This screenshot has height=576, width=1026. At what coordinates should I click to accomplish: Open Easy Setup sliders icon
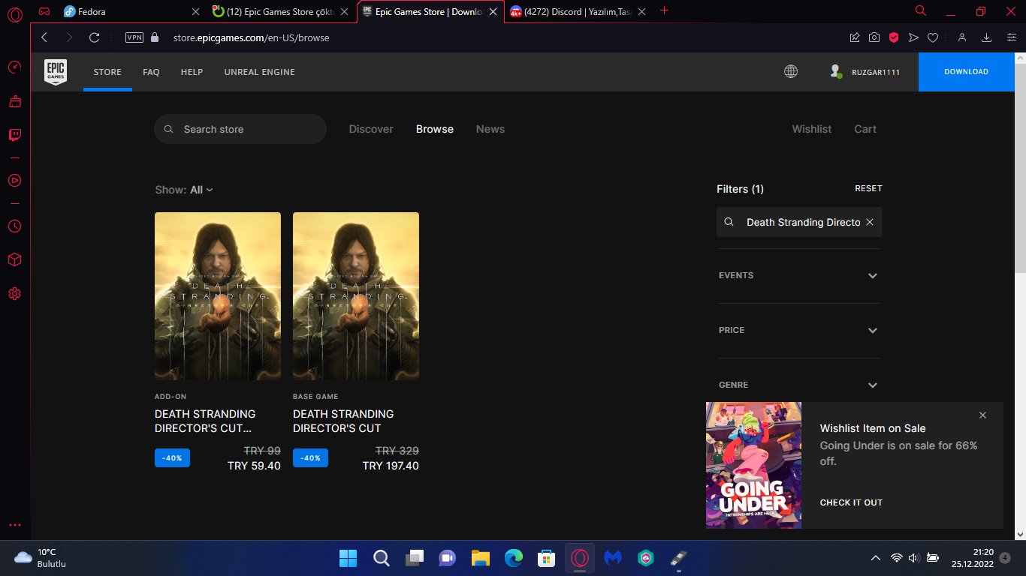click(x=1011, y=37)
